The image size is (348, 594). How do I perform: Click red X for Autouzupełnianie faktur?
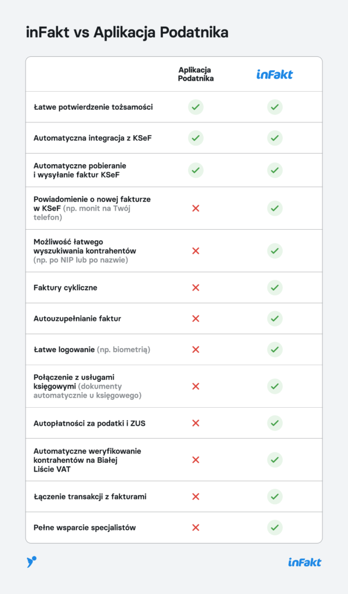(195, 318)
